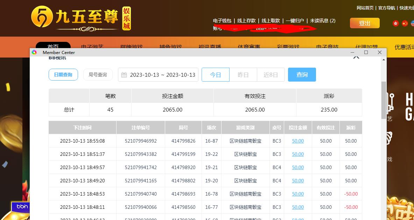414x220 pixels.
Task: Select the Hong Kong flag language icon
Action: coord(396,23)
